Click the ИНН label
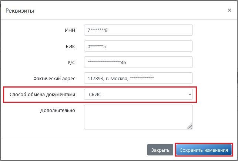The height and width of the screenshot is (161, 238). (70, 30)
